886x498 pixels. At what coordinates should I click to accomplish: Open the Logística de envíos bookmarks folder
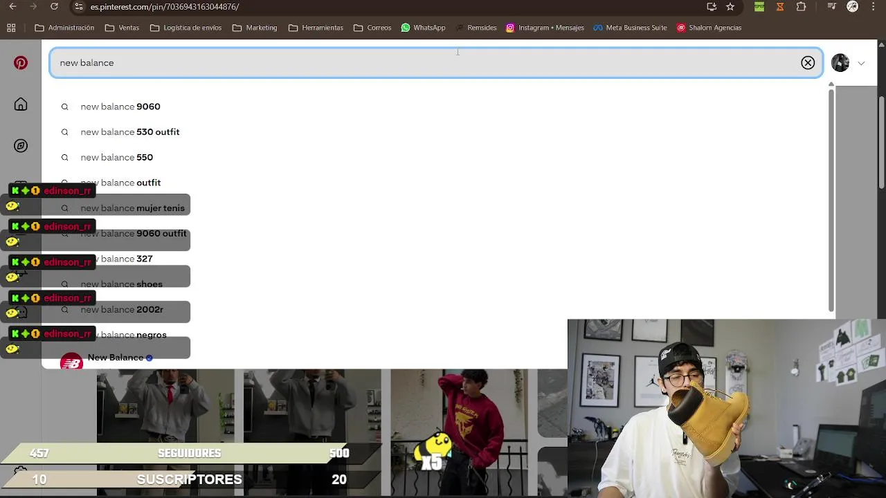186,28
